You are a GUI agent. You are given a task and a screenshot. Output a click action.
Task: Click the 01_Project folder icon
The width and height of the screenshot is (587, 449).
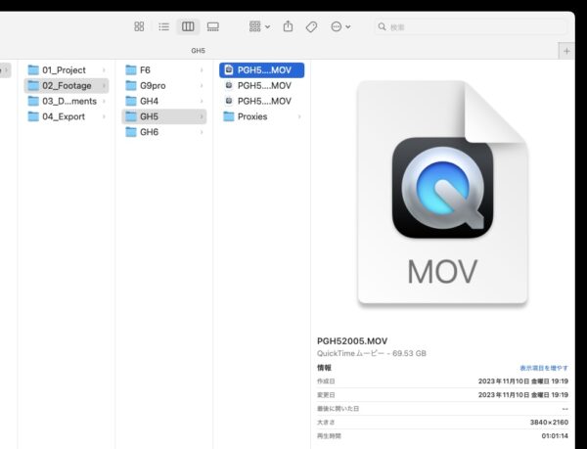pos(33,70)
